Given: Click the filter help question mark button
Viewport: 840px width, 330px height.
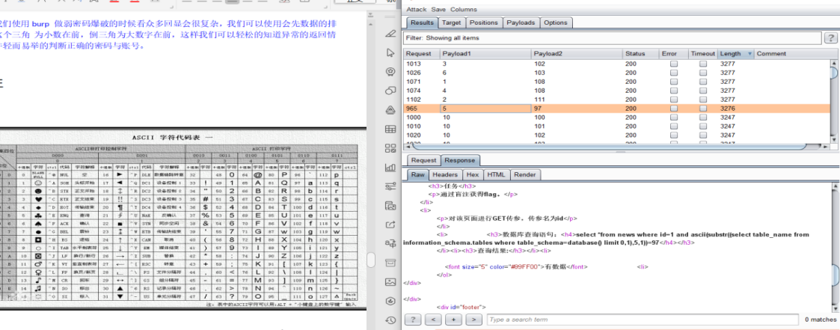Looking at the screenshot, I should 831,38.
